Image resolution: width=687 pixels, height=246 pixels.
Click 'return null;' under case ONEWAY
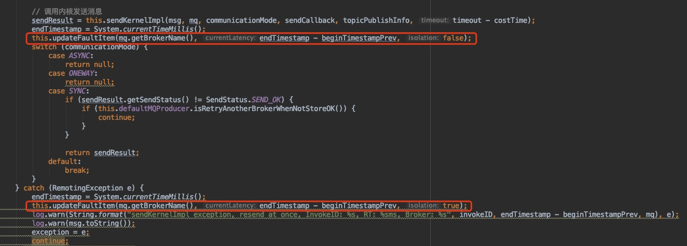90,82
